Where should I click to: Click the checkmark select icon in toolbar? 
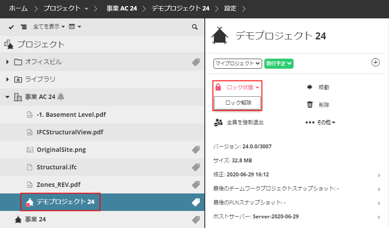[x=11, y=27]
